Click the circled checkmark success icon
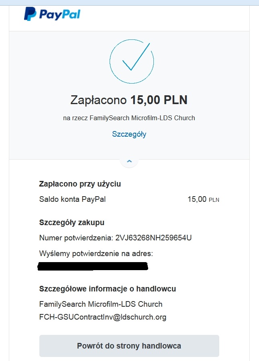259x361 pixels. pos(132,60)
